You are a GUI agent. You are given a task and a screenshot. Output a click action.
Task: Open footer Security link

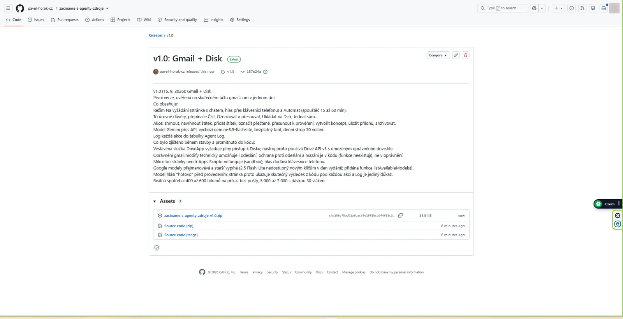pos(272,272)
